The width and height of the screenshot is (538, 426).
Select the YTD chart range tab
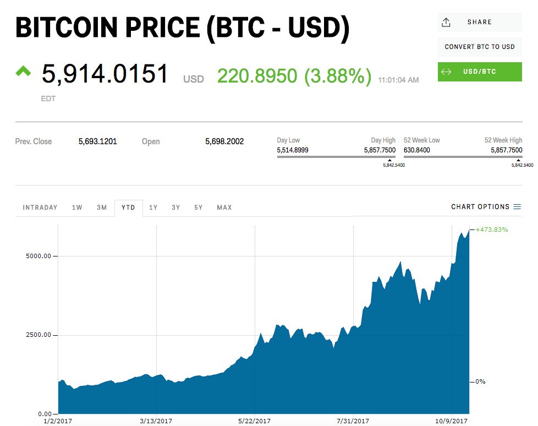(x=128, y=207)
